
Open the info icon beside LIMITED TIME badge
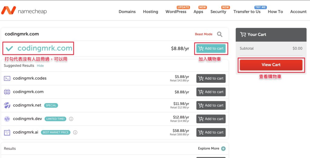click(x=71, y=119)
